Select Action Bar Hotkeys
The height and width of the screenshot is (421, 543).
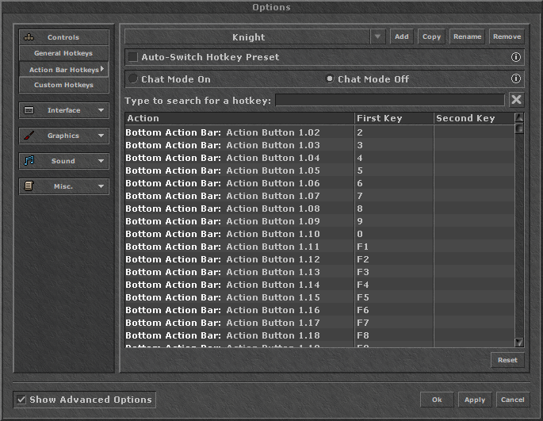tap(63, 69)
